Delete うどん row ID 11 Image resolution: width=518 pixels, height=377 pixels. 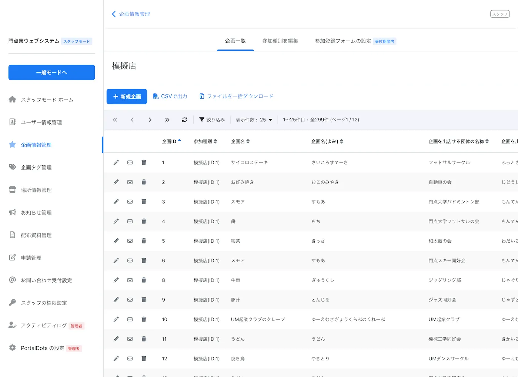click(x=144, y=339)
